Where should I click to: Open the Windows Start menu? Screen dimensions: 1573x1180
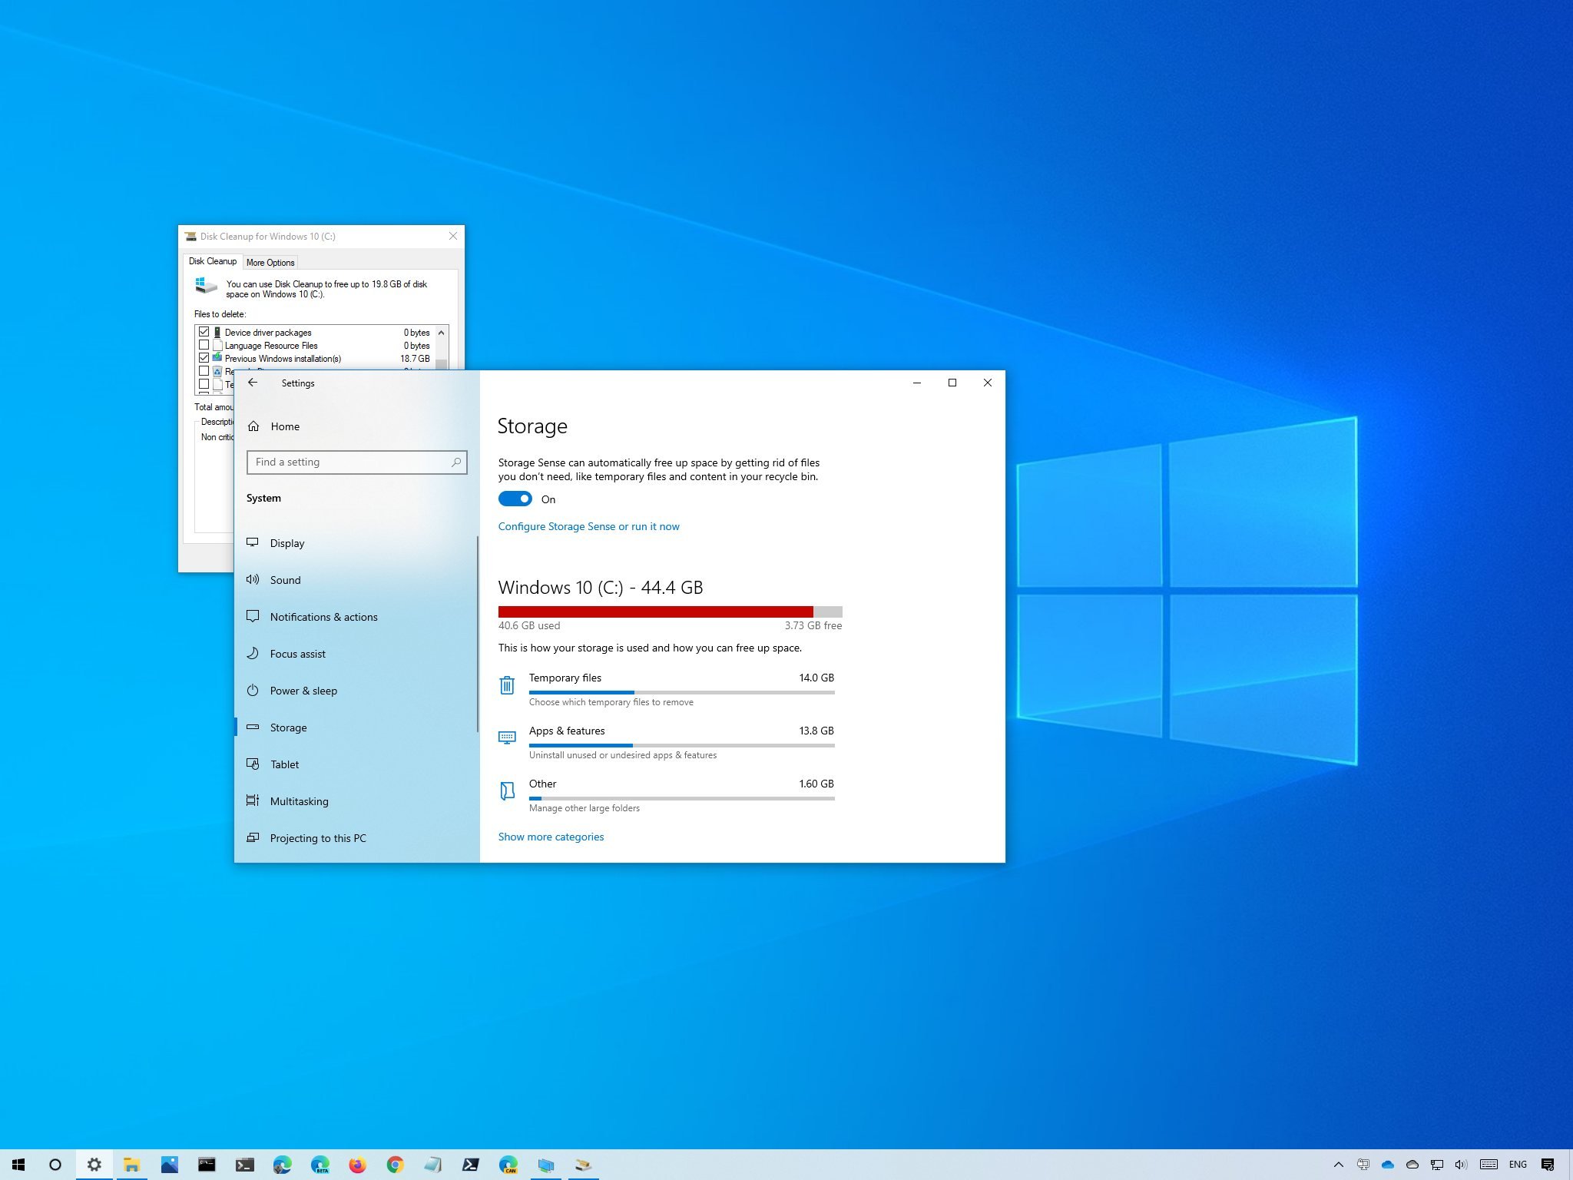click(x=18, y=1165)
